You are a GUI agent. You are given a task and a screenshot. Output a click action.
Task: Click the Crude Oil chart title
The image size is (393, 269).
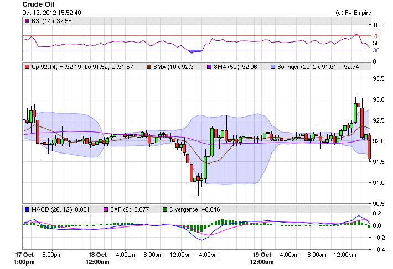tap(38, 4)
